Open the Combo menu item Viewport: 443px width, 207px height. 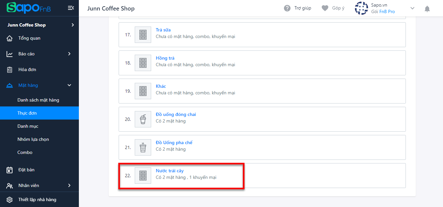(x=25, y=152)
